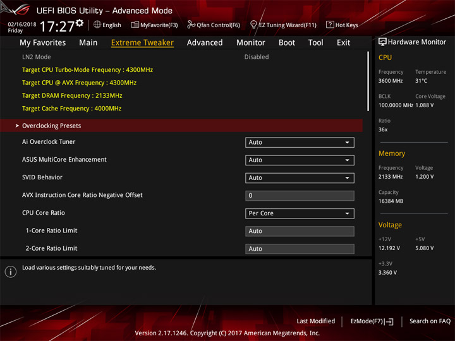Click the LN2 Mode label

coord(37,57)
